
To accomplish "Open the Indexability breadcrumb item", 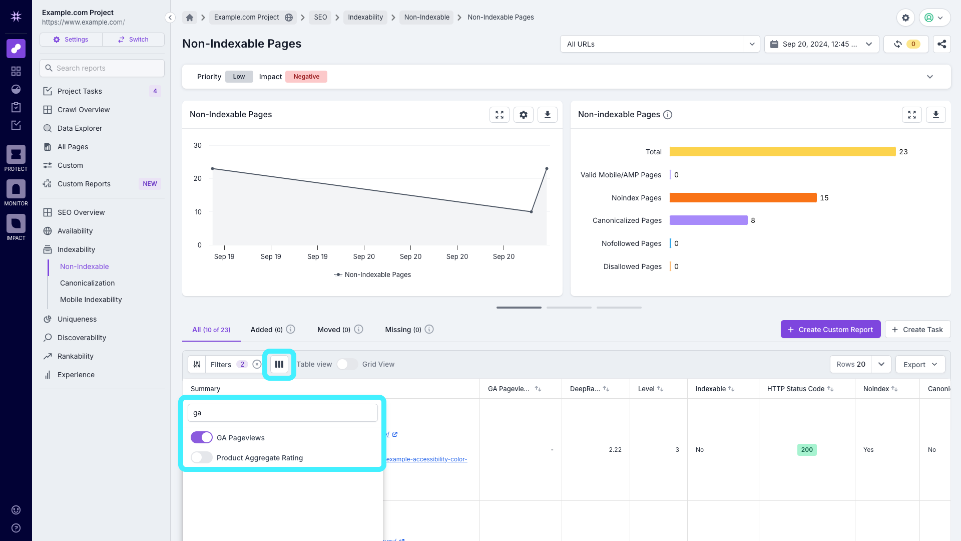I will click(x=365, y=17).
